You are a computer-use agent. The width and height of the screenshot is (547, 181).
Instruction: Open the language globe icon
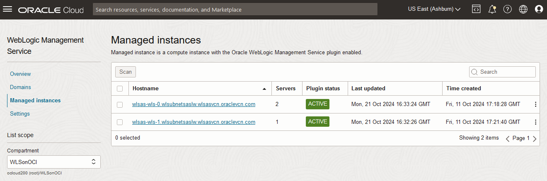click(523, 9)
